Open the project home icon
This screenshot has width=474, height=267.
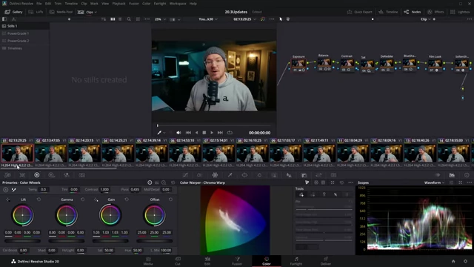tap(453, 261)
